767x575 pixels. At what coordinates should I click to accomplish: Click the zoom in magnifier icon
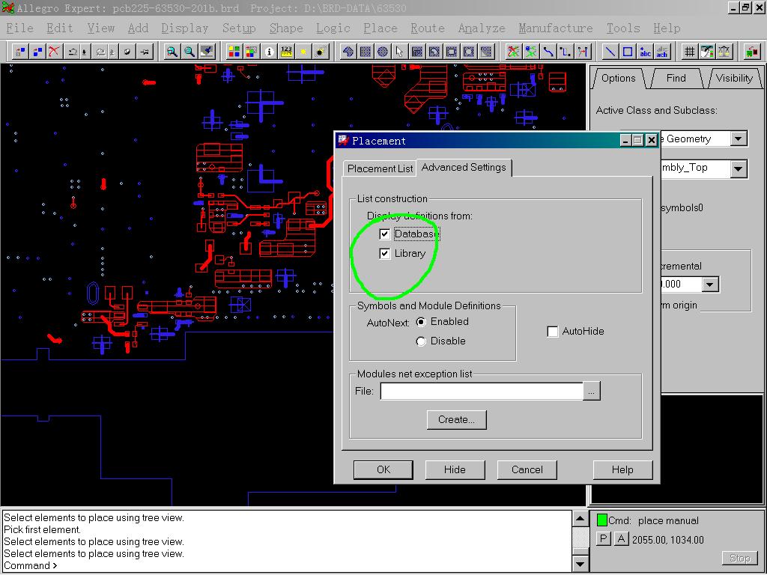[172, 52]
